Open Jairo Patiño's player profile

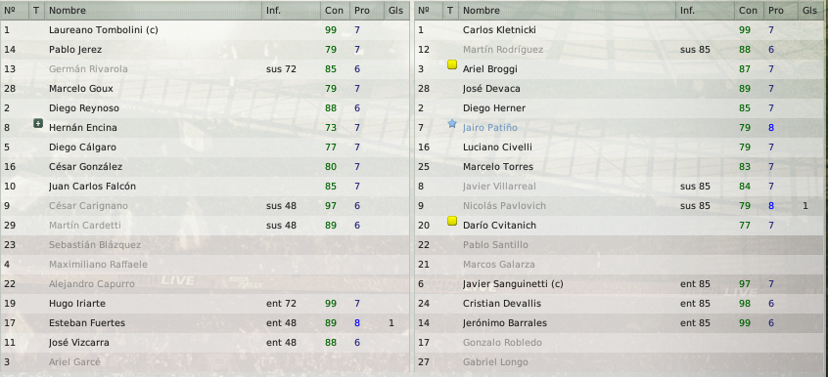[x=490, y=128]
